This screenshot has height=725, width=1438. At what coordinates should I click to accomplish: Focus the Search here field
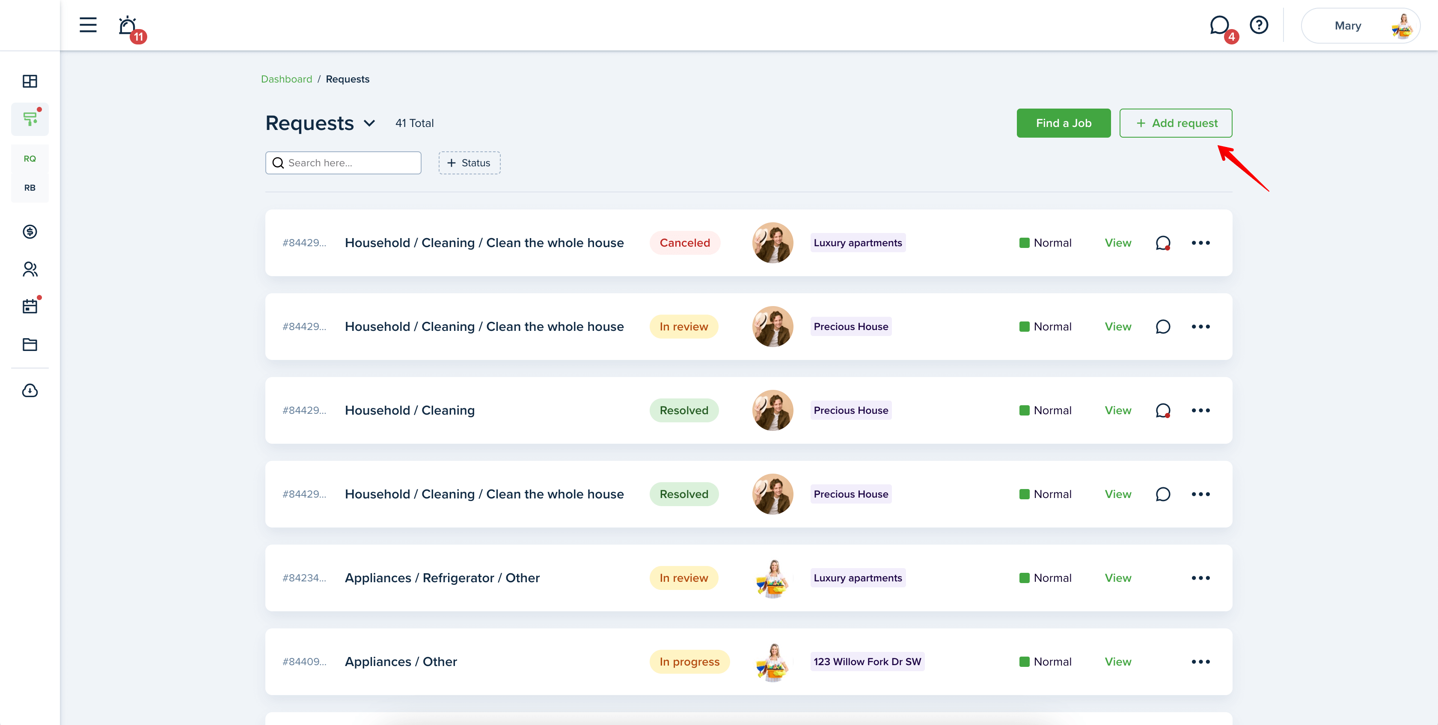click(x=343, y=163)
